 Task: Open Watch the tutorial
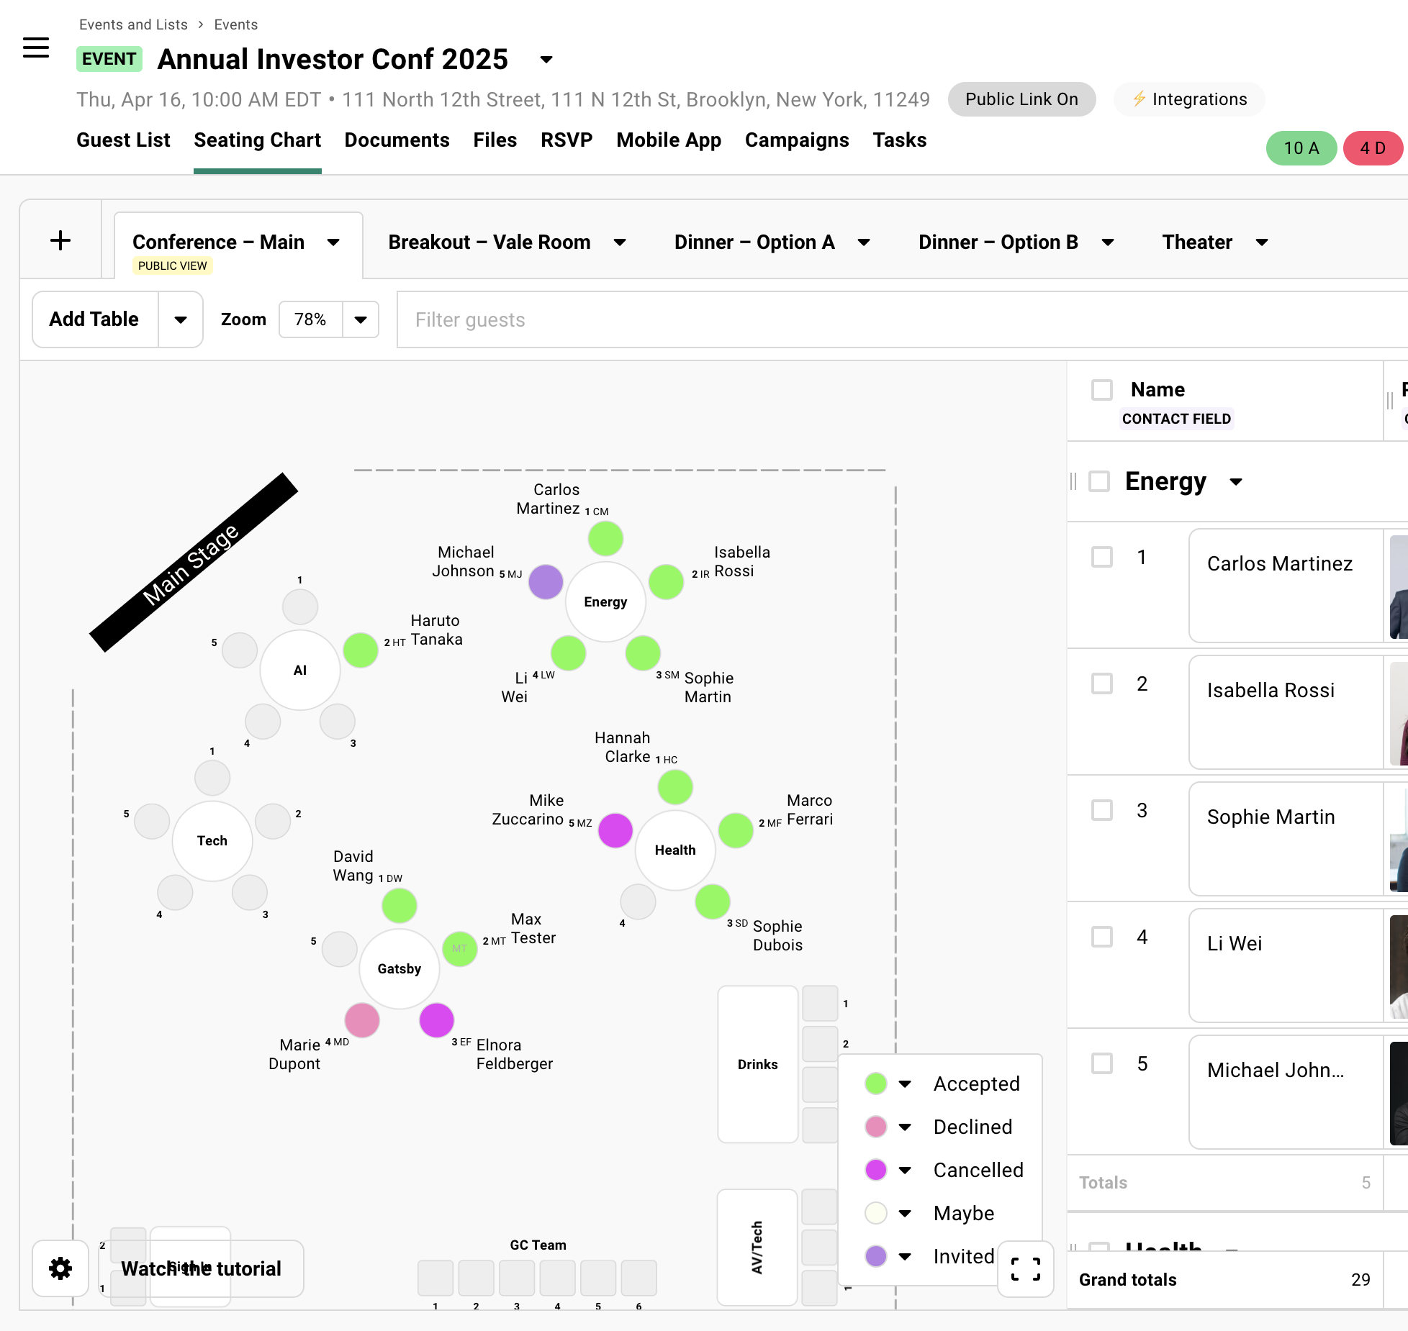[202, 1269]
